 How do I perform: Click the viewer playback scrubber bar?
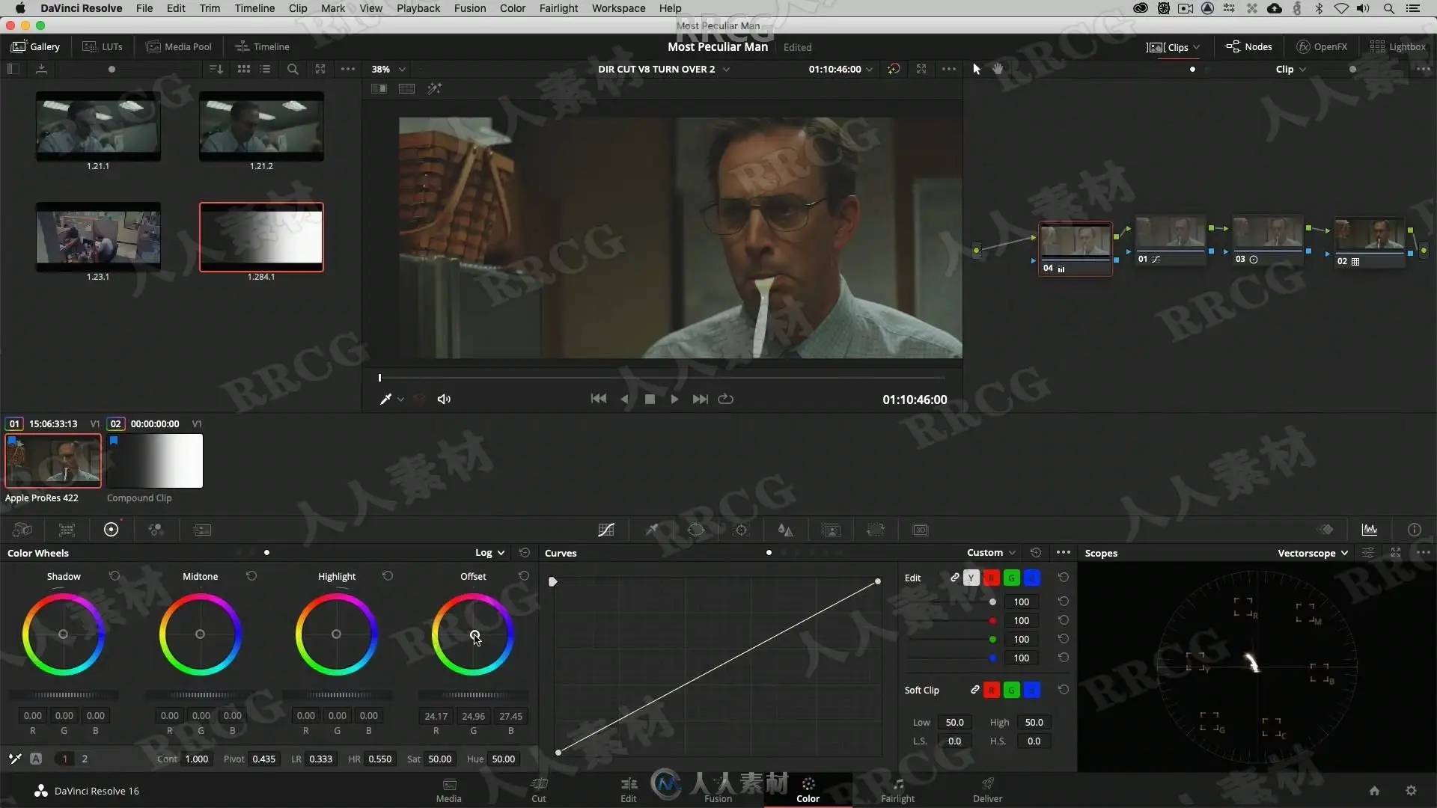(x=662, y=378)
